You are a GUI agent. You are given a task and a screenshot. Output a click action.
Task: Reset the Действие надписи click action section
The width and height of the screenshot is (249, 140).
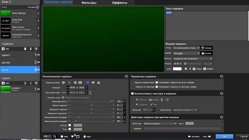[221, 117]
